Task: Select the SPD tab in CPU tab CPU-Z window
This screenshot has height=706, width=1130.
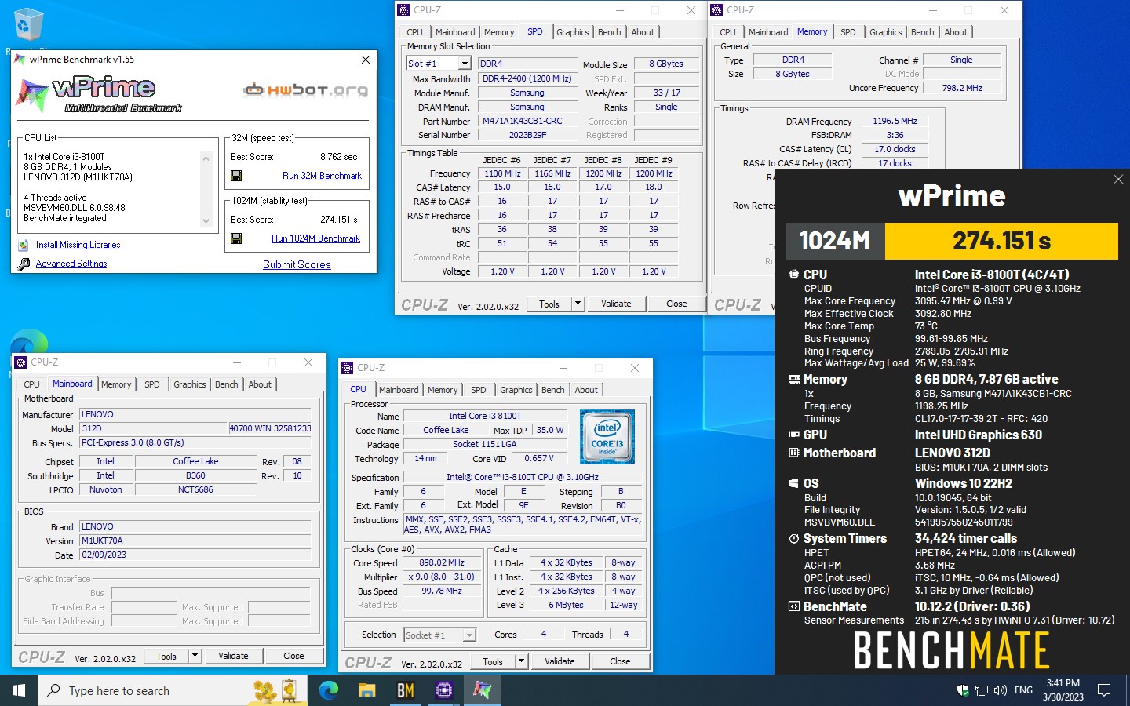Action: click(479, 390)
